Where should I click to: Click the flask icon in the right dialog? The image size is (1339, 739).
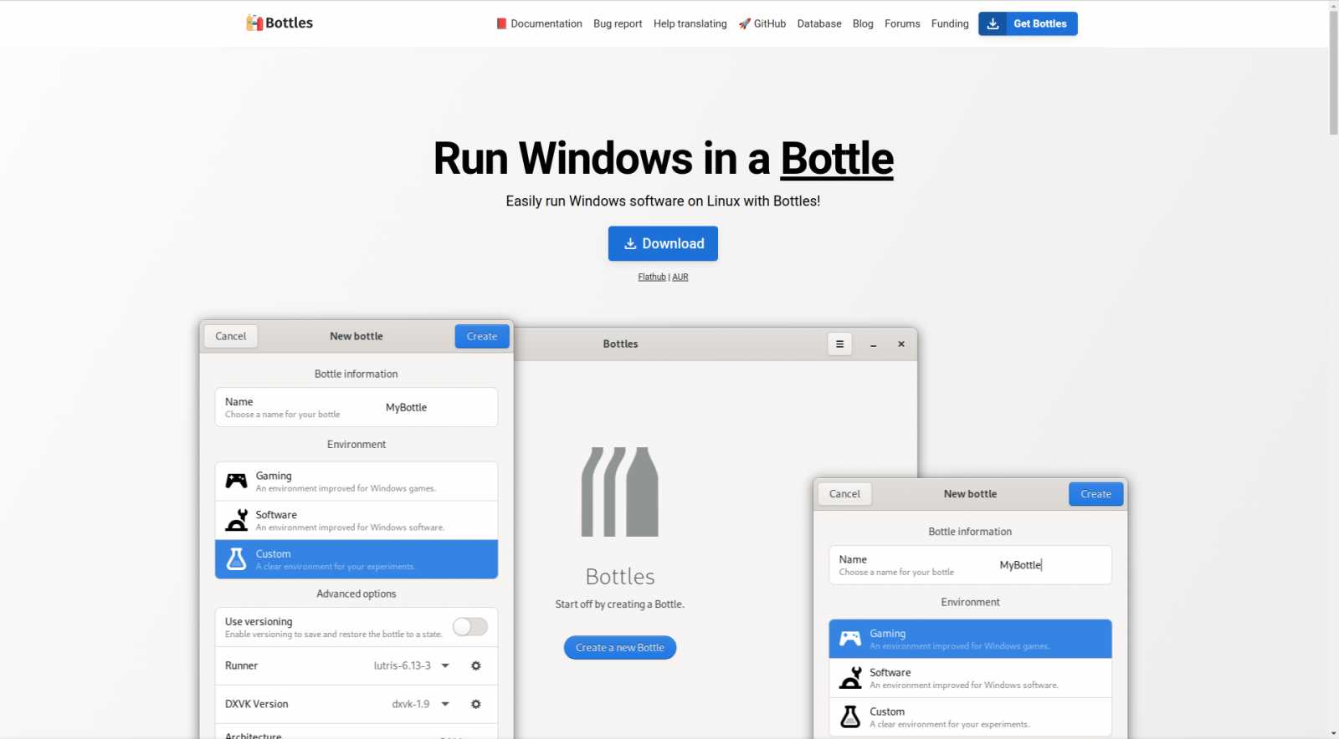pos(850,717)
